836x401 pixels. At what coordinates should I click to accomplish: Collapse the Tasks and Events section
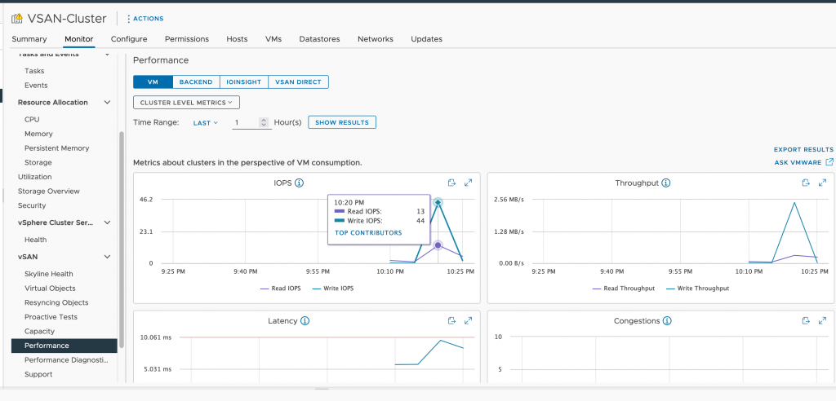[107, 55]
